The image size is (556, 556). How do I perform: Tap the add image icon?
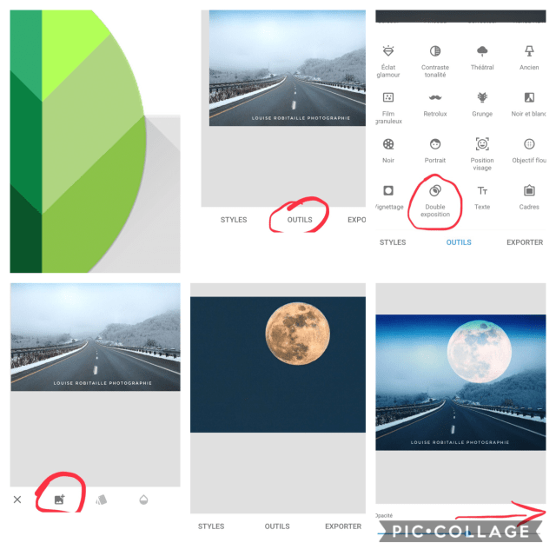pos(60,500)
